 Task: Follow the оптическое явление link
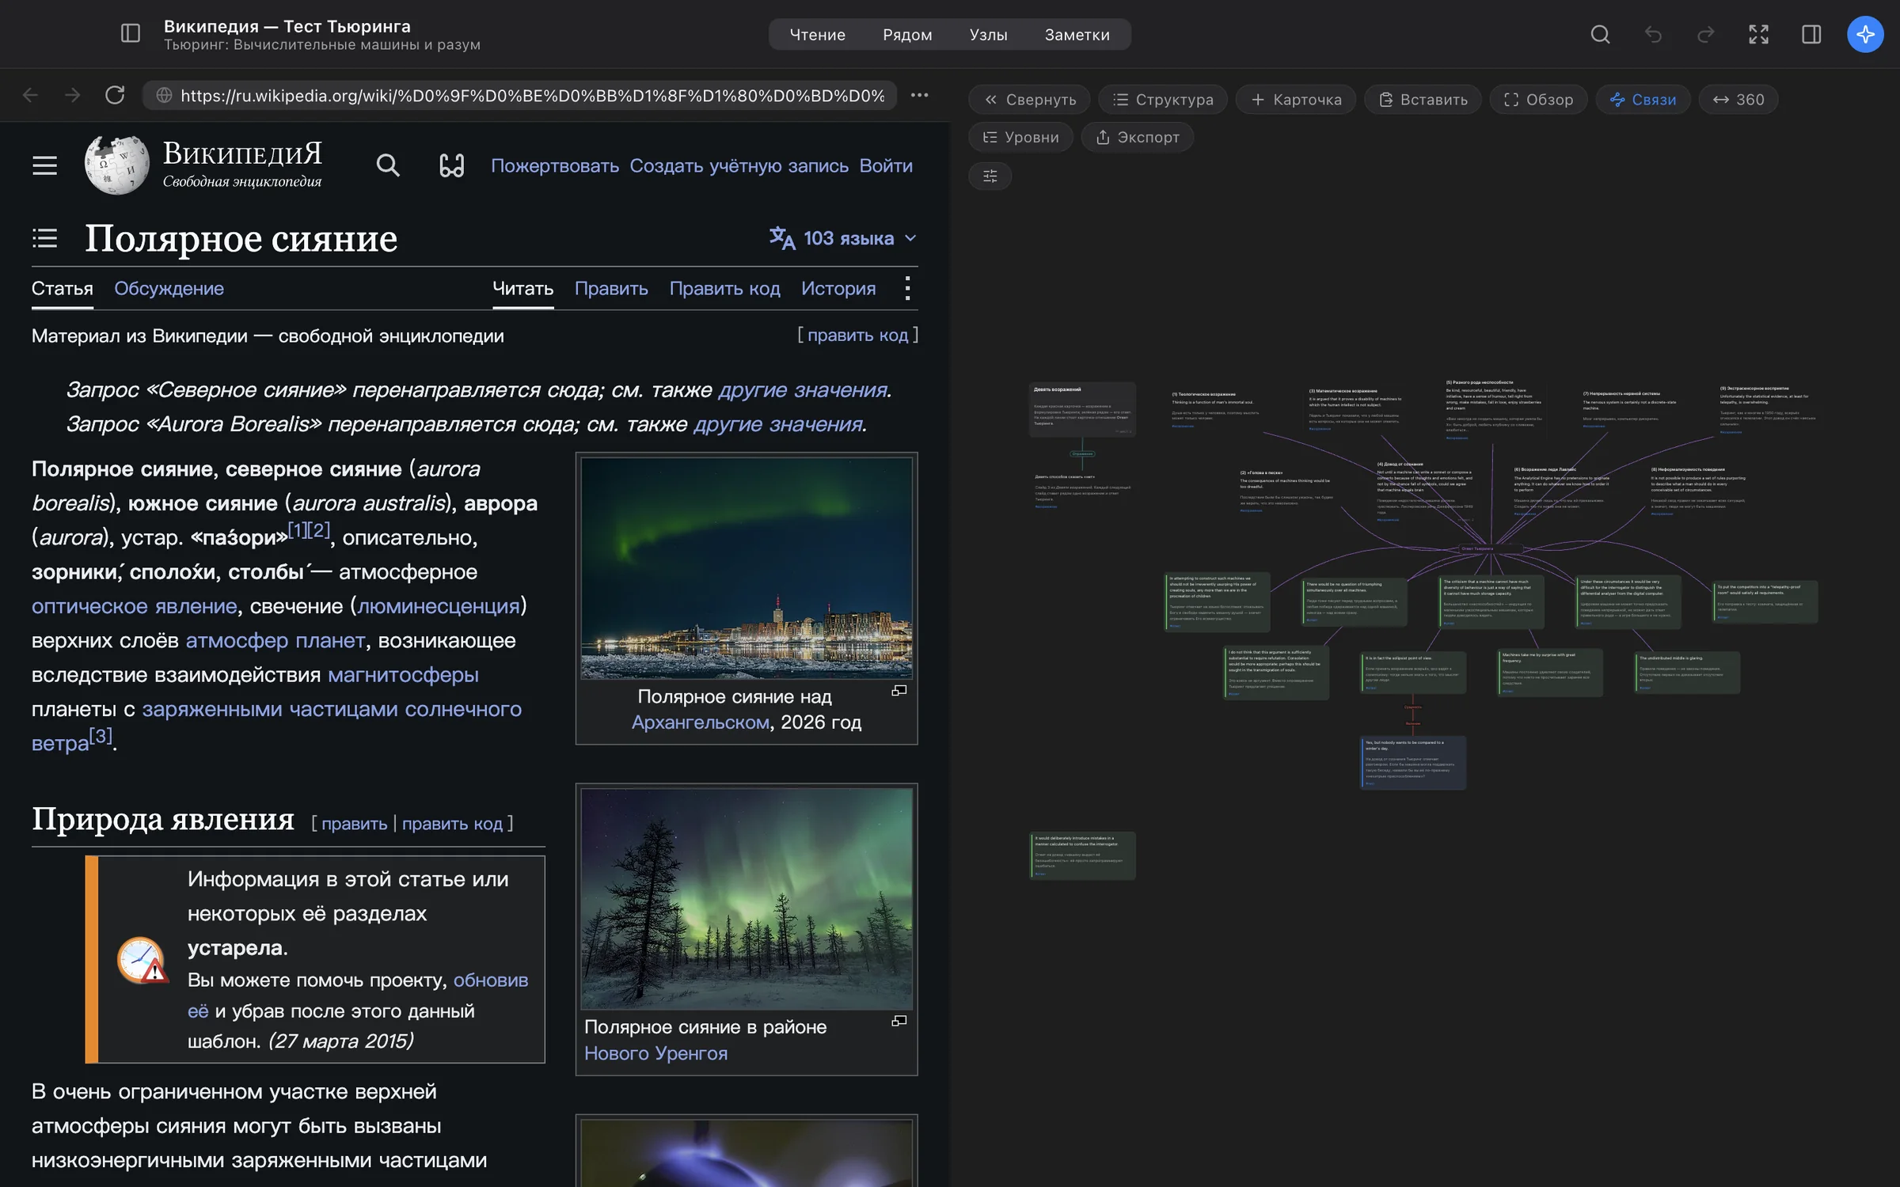click(134, 606)
